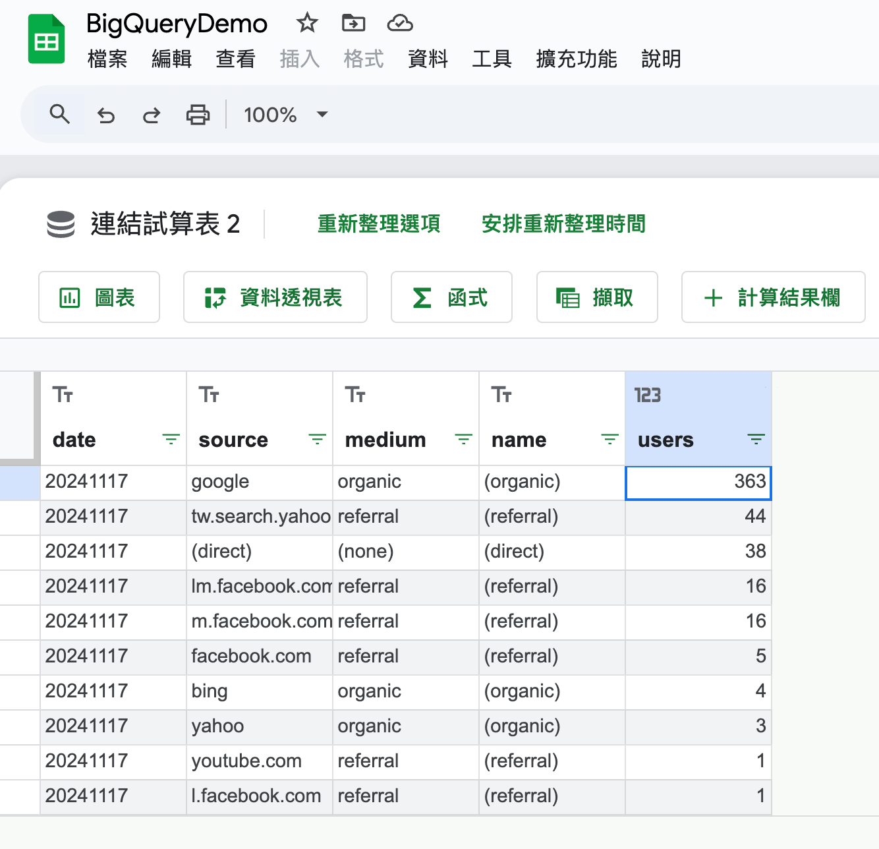879x849 pixels.
Task: Click the 資料透視表 button
Action: tap(275, 297)
